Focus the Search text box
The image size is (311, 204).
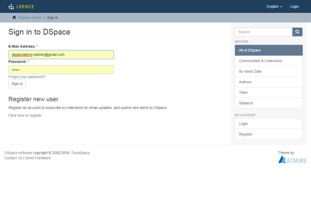point(264,32)
